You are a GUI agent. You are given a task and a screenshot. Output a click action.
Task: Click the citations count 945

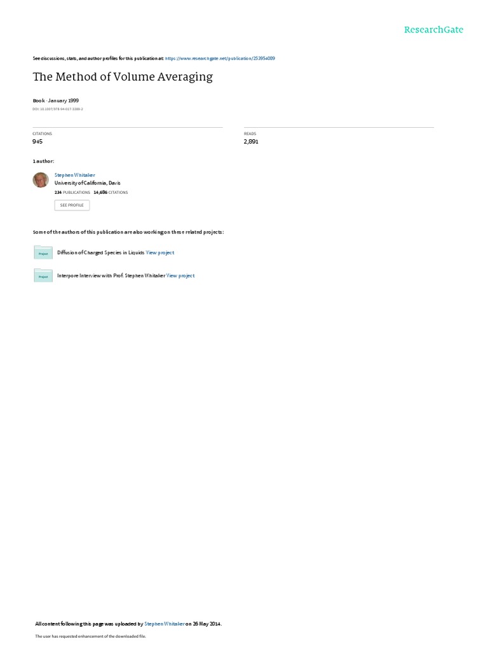[37, 142]
